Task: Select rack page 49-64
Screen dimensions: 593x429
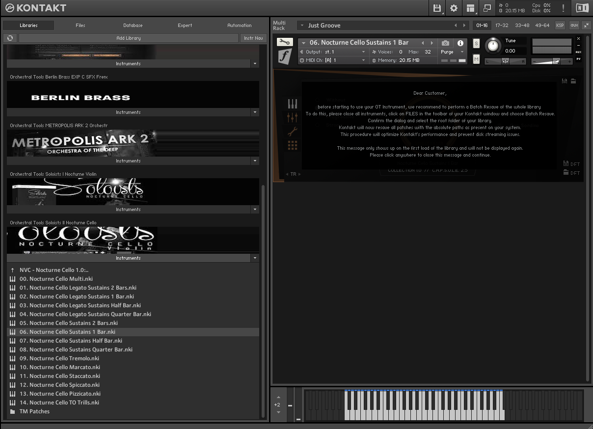Action: tap(542, 25)
